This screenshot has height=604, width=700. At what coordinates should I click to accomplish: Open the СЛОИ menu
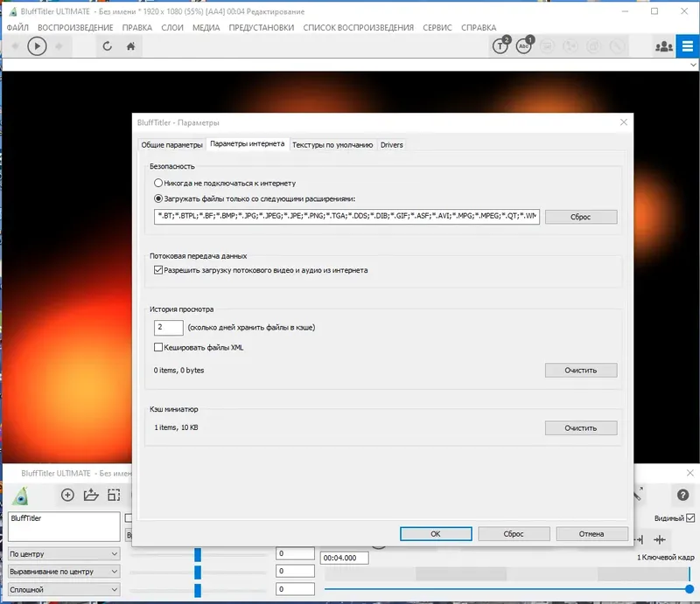click(x=172, y=28)
